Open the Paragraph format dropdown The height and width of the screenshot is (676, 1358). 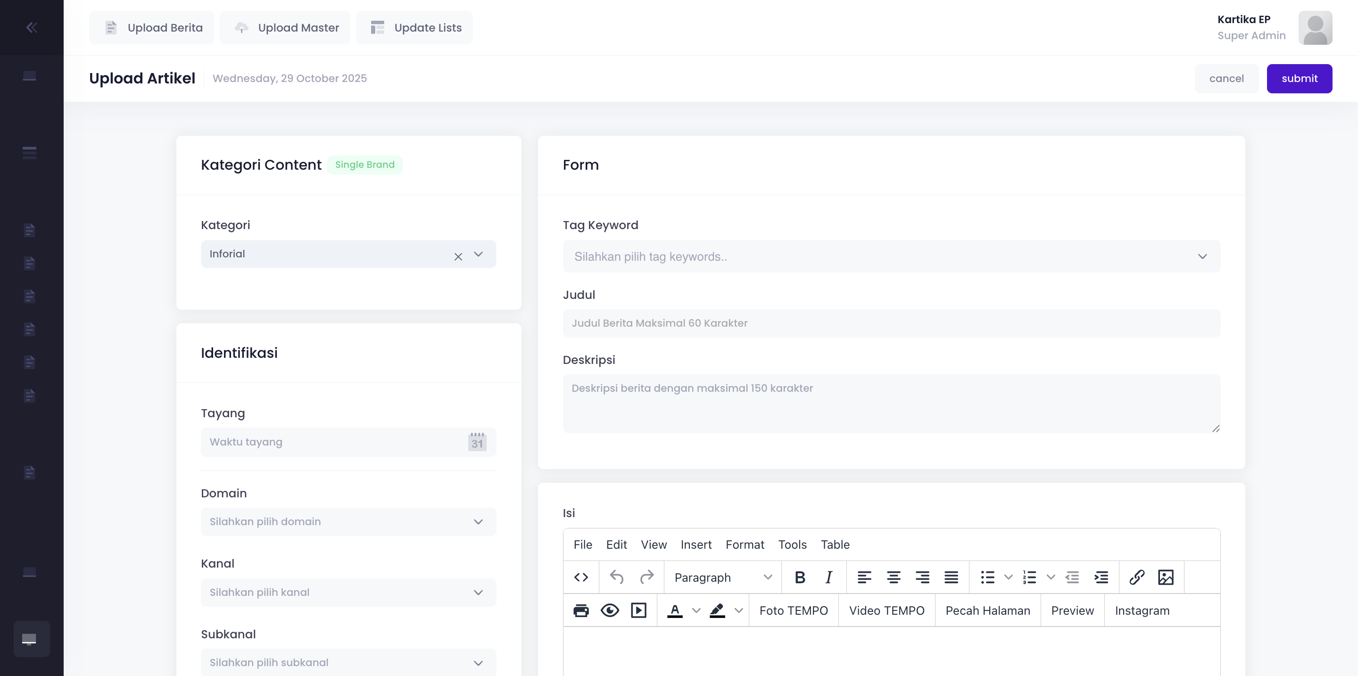coord(723,577)
